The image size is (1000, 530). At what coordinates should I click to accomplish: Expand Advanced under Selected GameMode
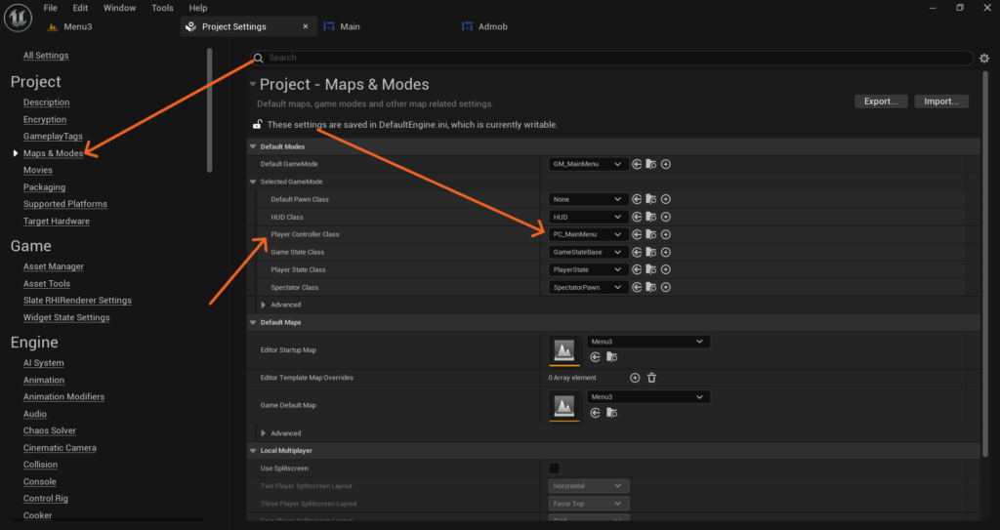click(264, 305)
